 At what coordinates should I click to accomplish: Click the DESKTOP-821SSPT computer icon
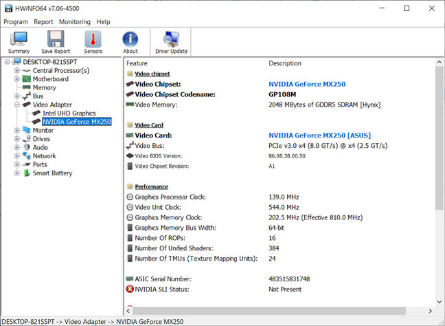[x=17, y=62]
